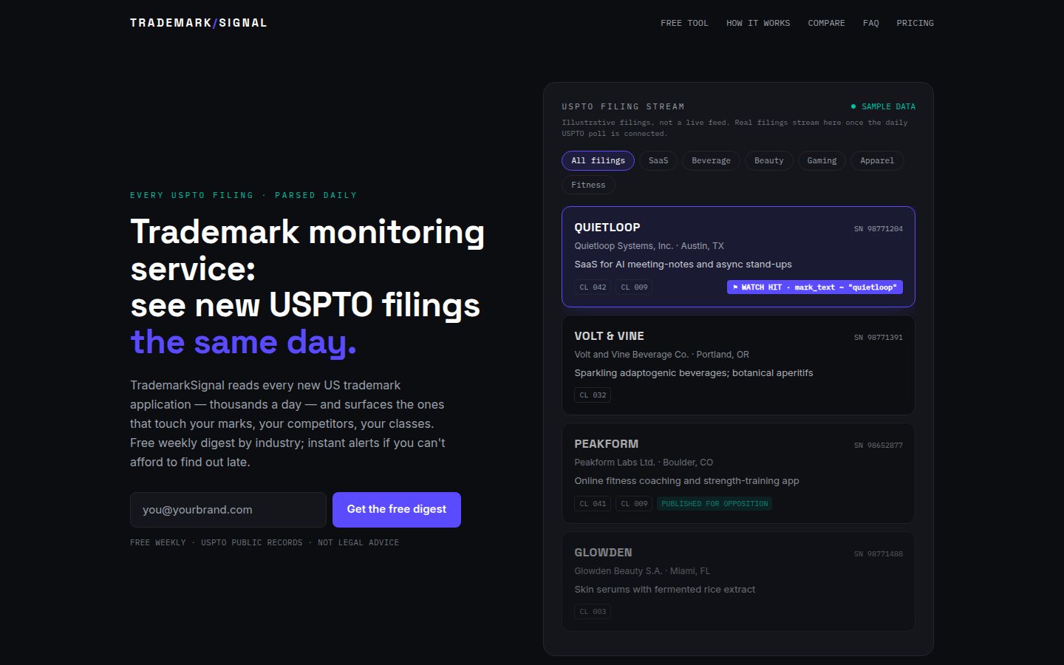Select serial number SN 98652877
1064x665 pixels.
click(x=879, y=446)
